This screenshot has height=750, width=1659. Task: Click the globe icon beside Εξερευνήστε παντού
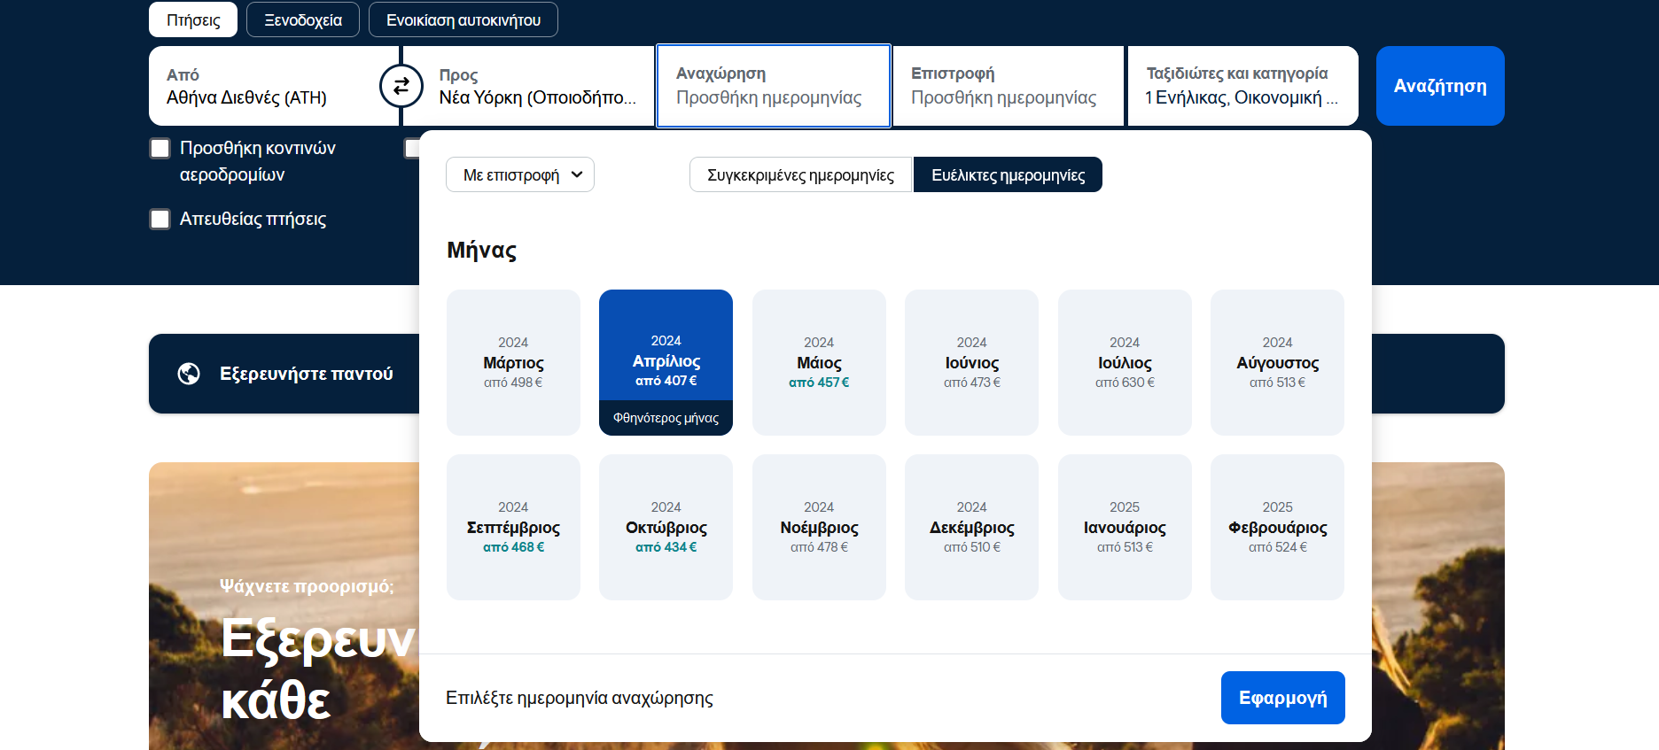189,374
